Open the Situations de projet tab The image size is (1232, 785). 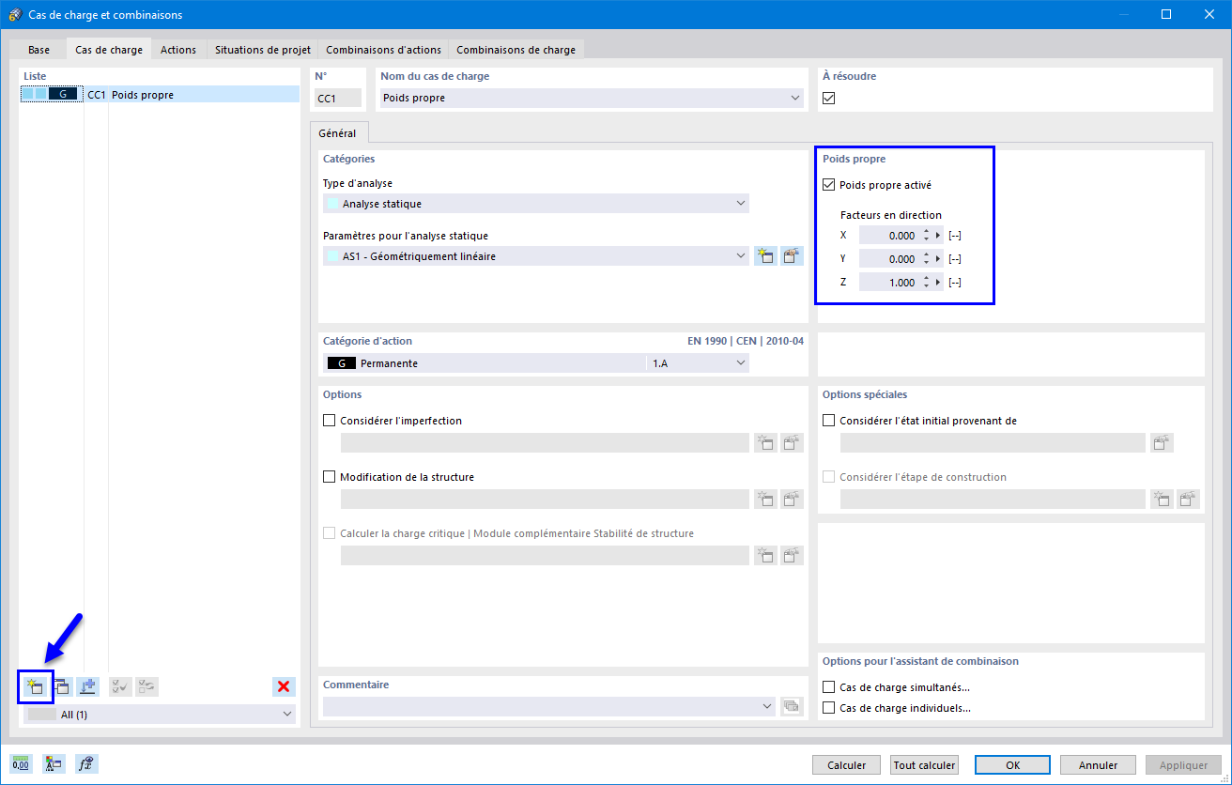point(262,50)
